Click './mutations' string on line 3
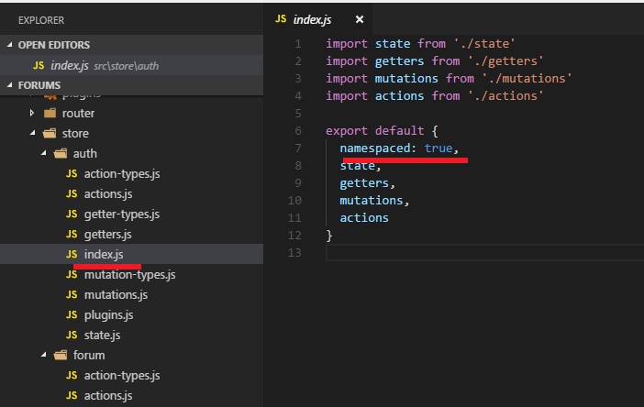This screenshot has height=407, width=644. point(527,78)
